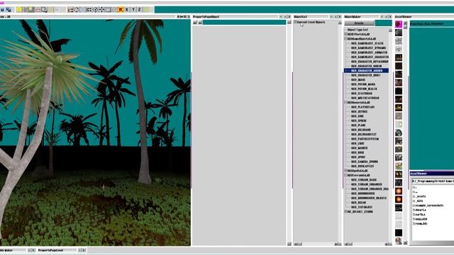Open the magenta thumbnail atop asset strip

[399, 24]
